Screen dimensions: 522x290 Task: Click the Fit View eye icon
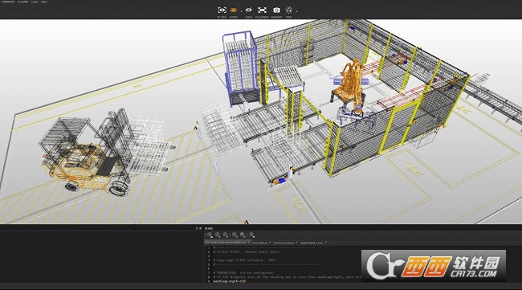[x=222, y=10]
